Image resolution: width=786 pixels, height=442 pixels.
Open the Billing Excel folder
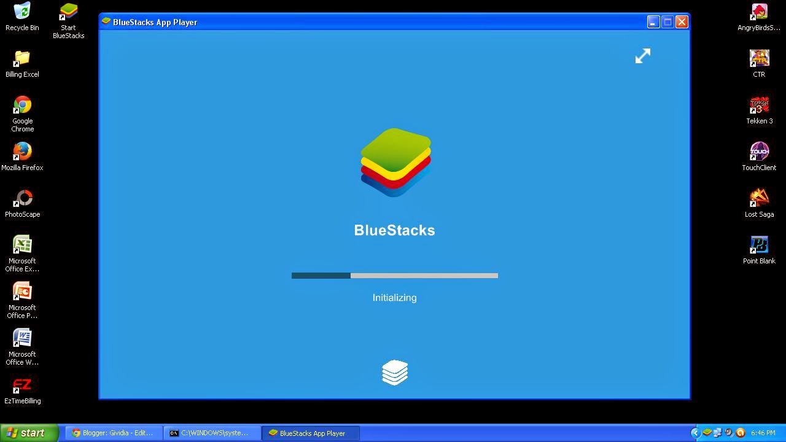click(22, 63)
